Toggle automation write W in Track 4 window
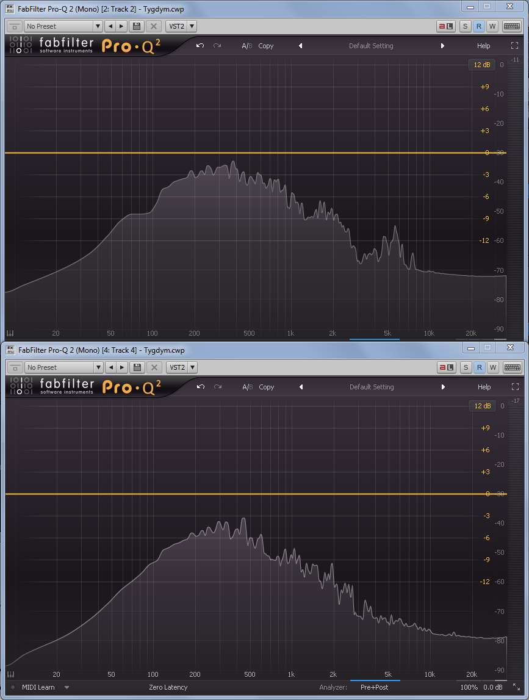529x700 pixels. (x=493, y=367)
